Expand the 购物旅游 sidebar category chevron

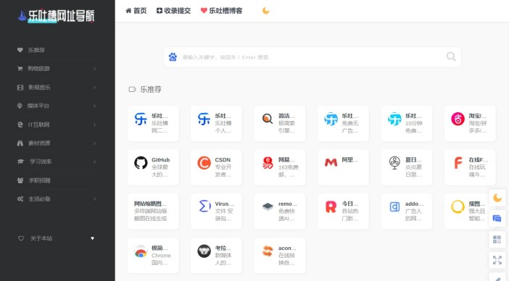(94, 69)
